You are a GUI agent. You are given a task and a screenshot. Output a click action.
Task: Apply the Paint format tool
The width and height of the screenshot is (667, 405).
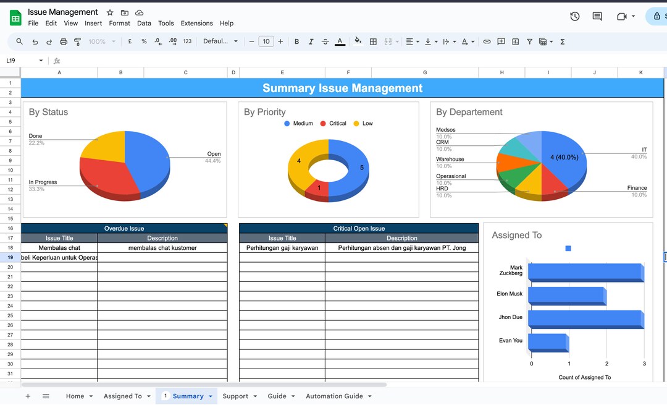coord(77,41)
